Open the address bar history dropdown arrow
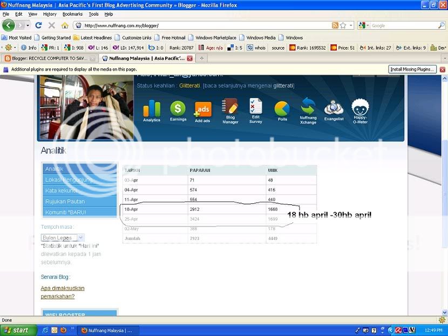448x336 pixels. tap(351, 25)
